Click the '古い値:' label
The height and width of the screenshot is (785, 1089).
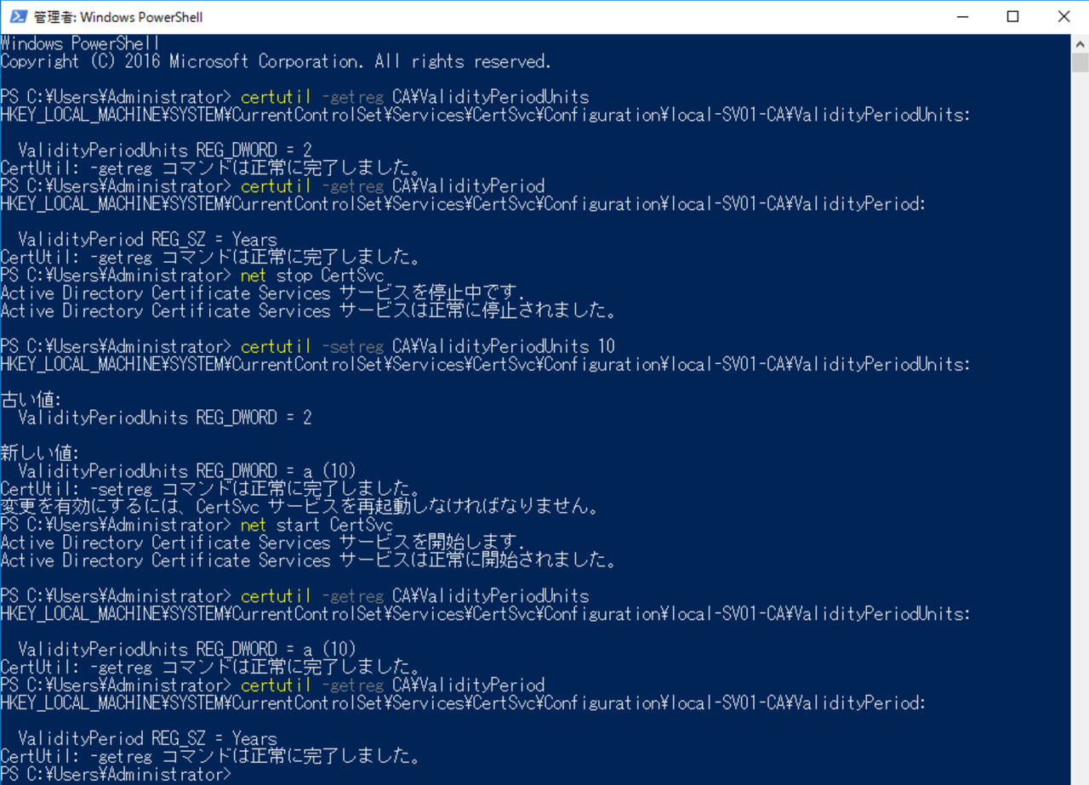click(31, 400)
